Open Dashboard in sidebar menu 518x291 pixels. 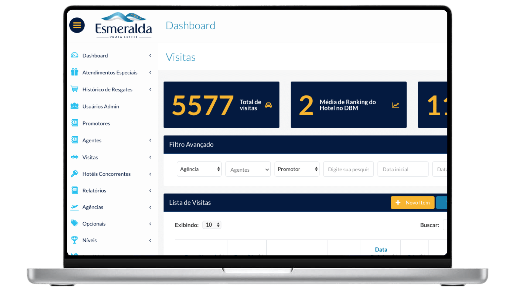(95, 56)
